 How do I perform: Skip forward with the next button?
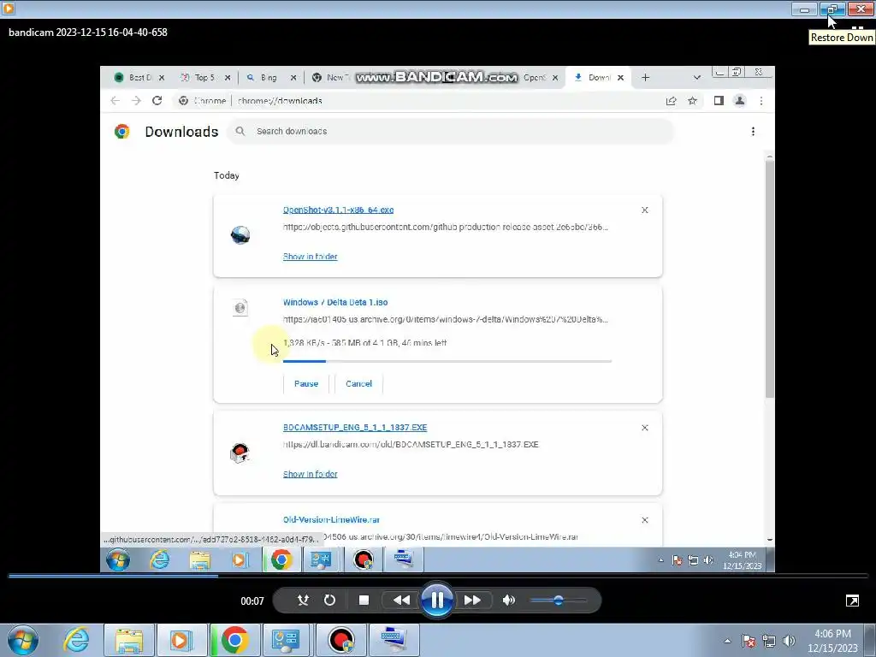[472, 601]
